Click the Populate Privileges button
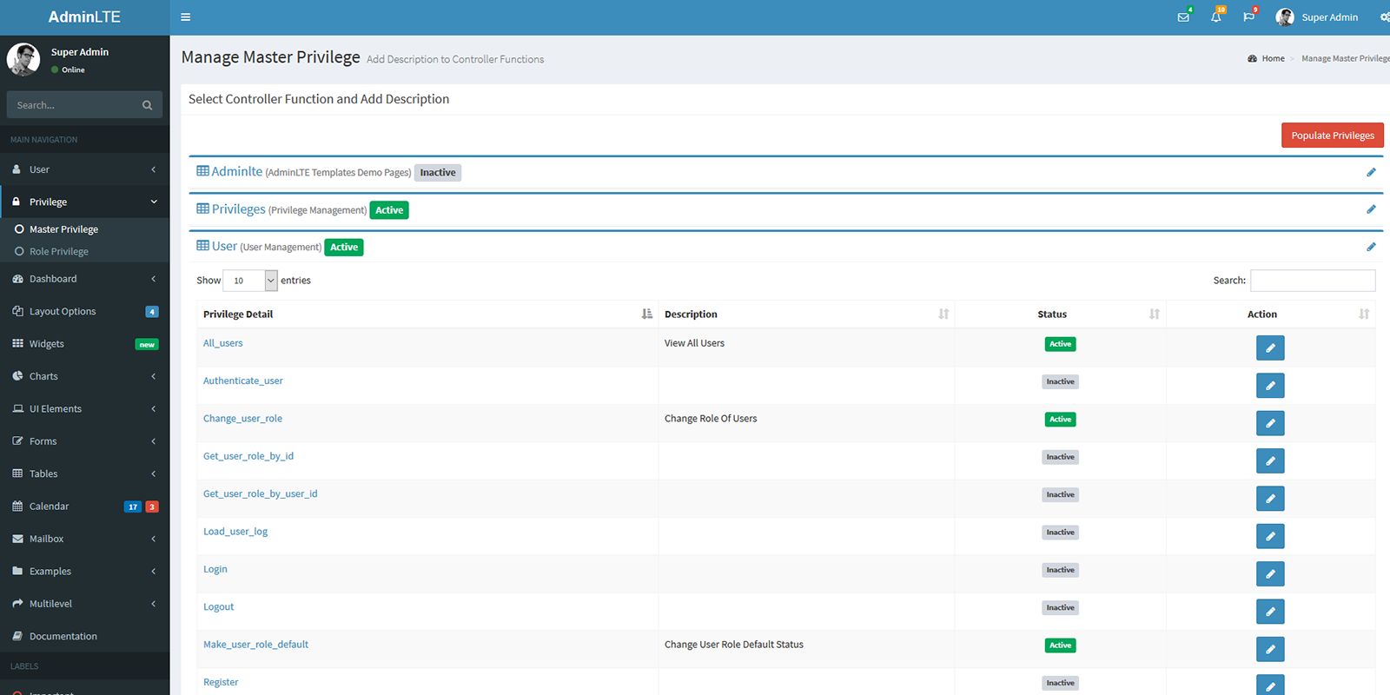 1332,136
